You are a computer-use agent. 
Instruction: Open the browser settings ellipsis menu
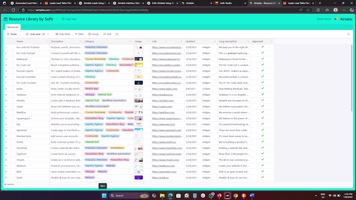pos(344,10)
